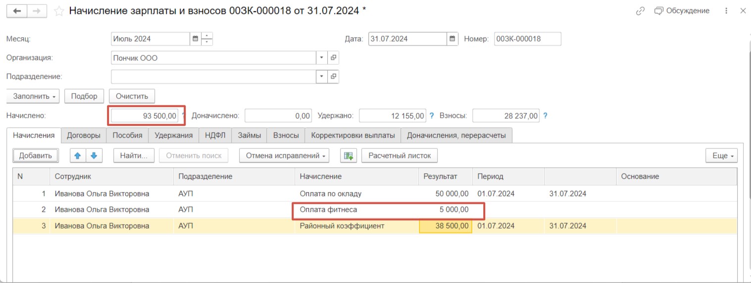Click the empty Подразделение input field
The height and width of the screenshot is (283, 751).
point(214,77)
